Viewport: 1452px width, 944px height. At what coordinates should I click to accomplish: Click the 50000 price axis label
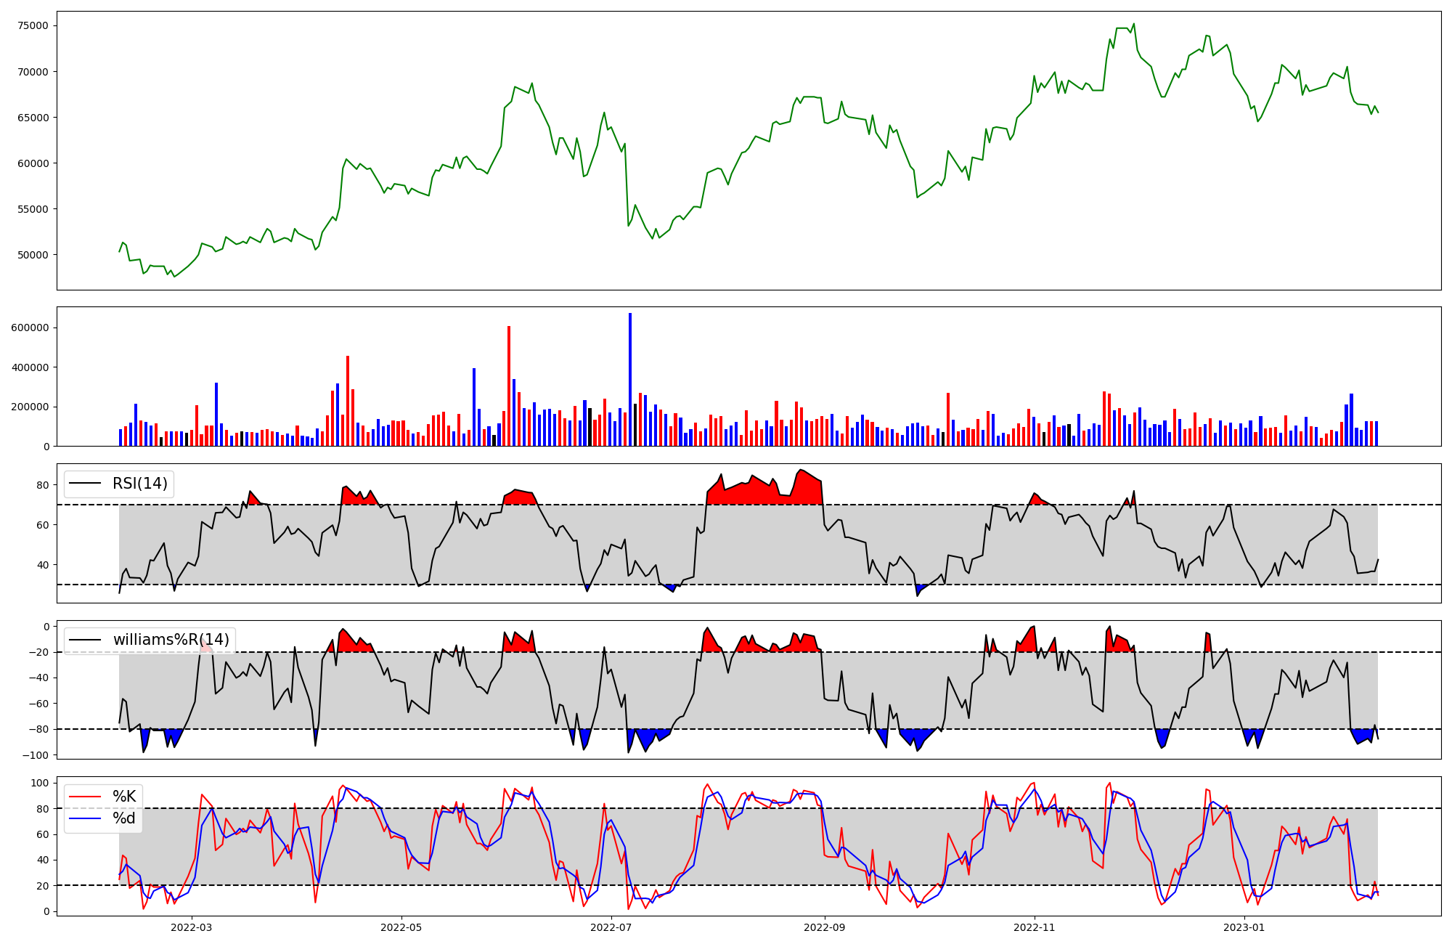33,255
